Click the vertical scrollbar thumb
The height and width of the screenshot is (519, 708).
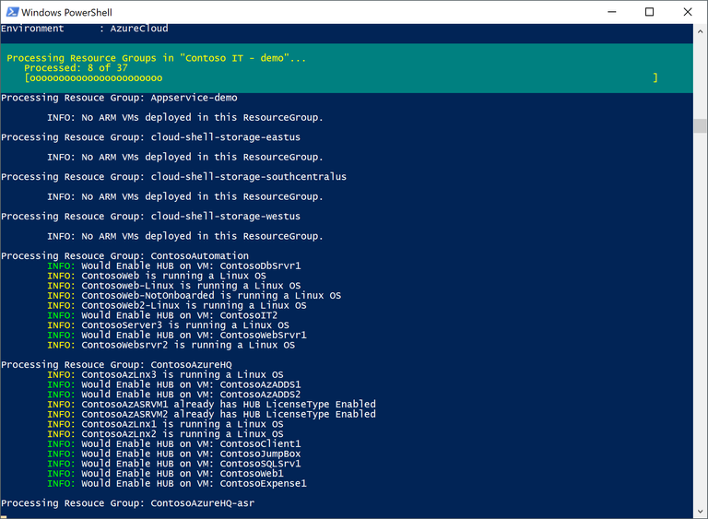(x=700, y=125)
